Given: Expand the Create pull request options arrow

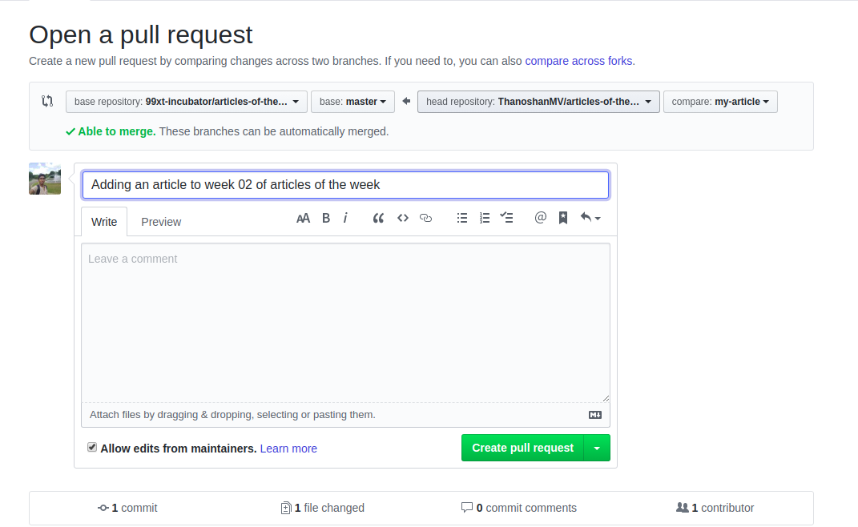Looking at the screenshot, I should click(598, 448).
